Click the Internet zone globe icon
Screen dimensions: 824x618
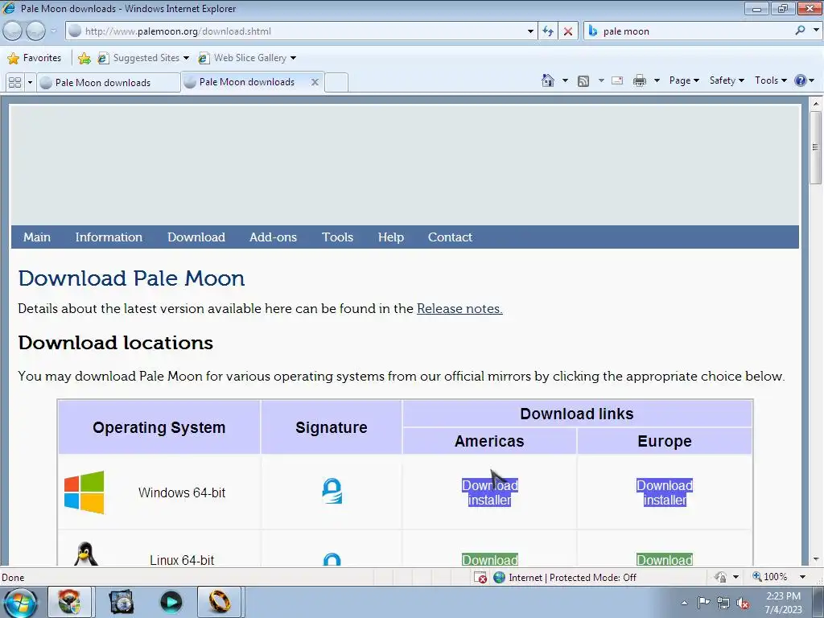[499, 578]
